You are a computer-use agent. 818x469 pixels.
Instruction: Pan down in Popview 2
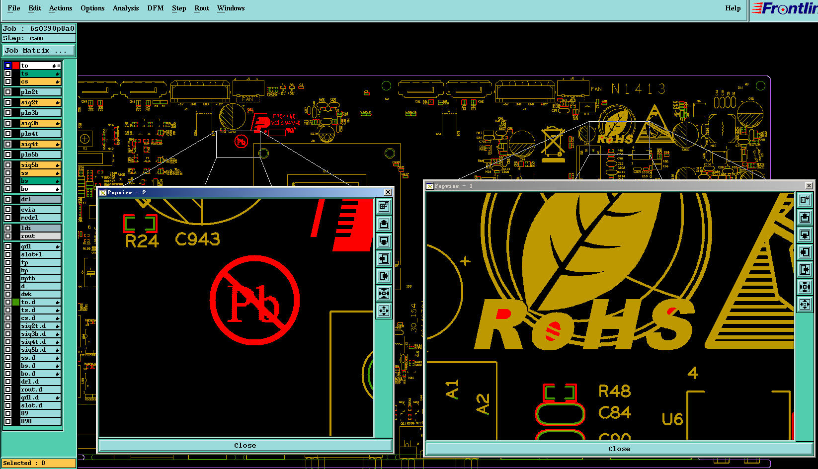click(384, 241)
